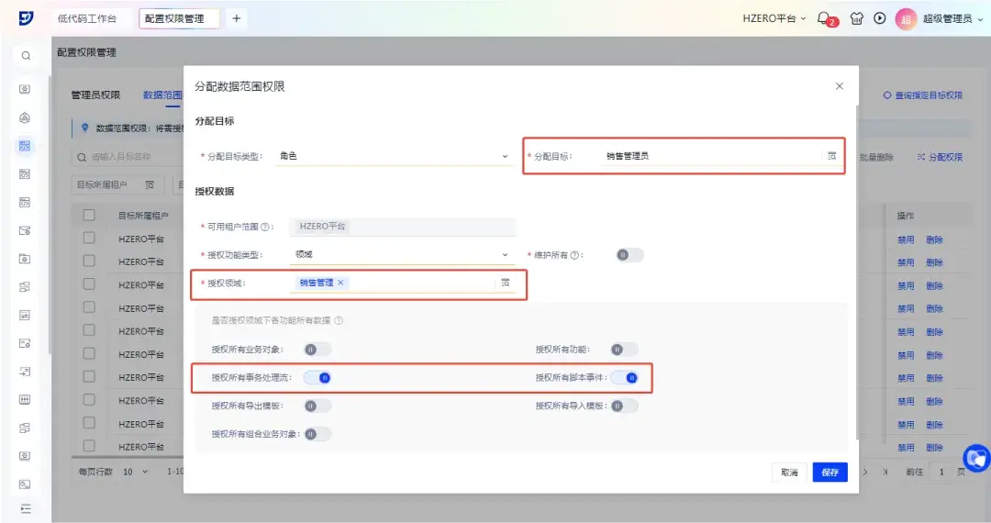The height and width of the screenshot is (523, 991).
Task: Check the select-all box in table header
Action: click(x=89, y=215)
